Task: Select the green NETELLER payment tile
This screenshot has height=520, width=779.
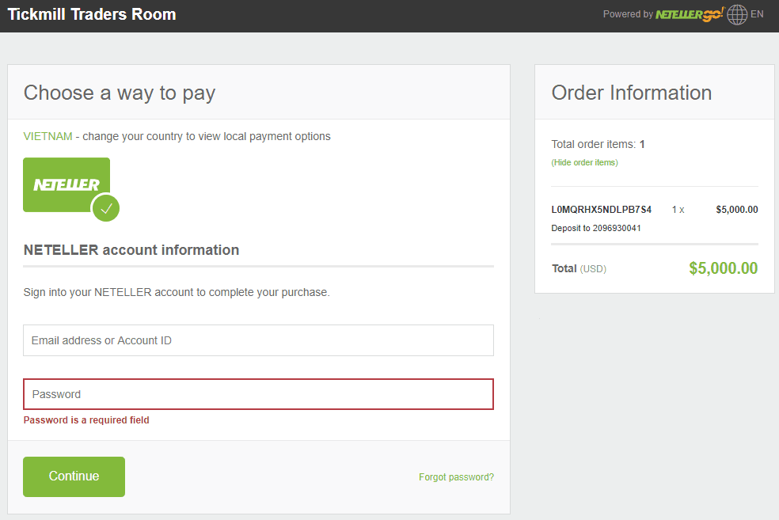Action: pos(66,184)
